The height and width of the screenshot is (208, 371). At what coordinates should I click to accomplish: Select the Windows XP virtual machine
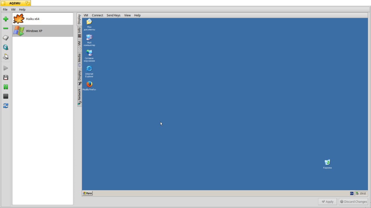(43, 31)
